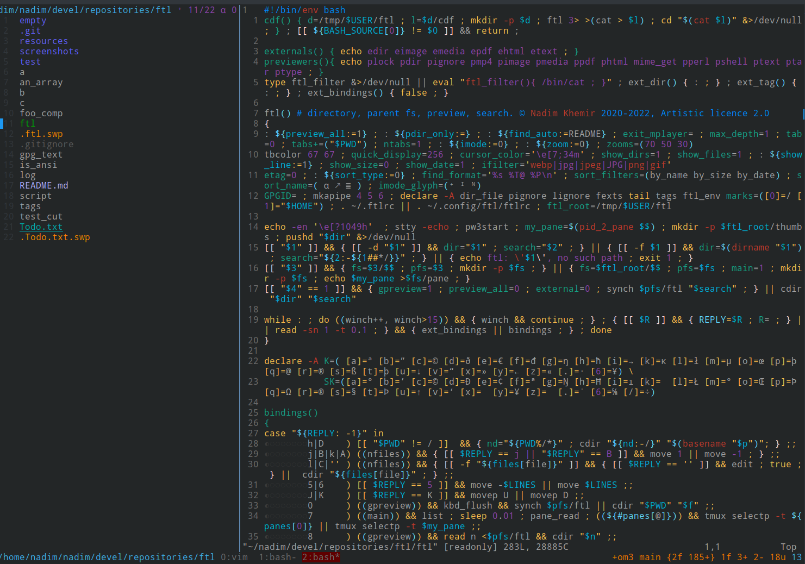The image size is (805, 564).
Task: Click 'sort_filters=' assignment
Action: [609, 176]
